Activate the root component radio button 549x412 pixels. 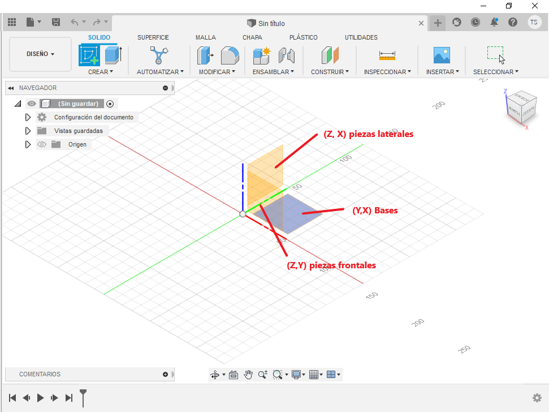click(110, 104)
